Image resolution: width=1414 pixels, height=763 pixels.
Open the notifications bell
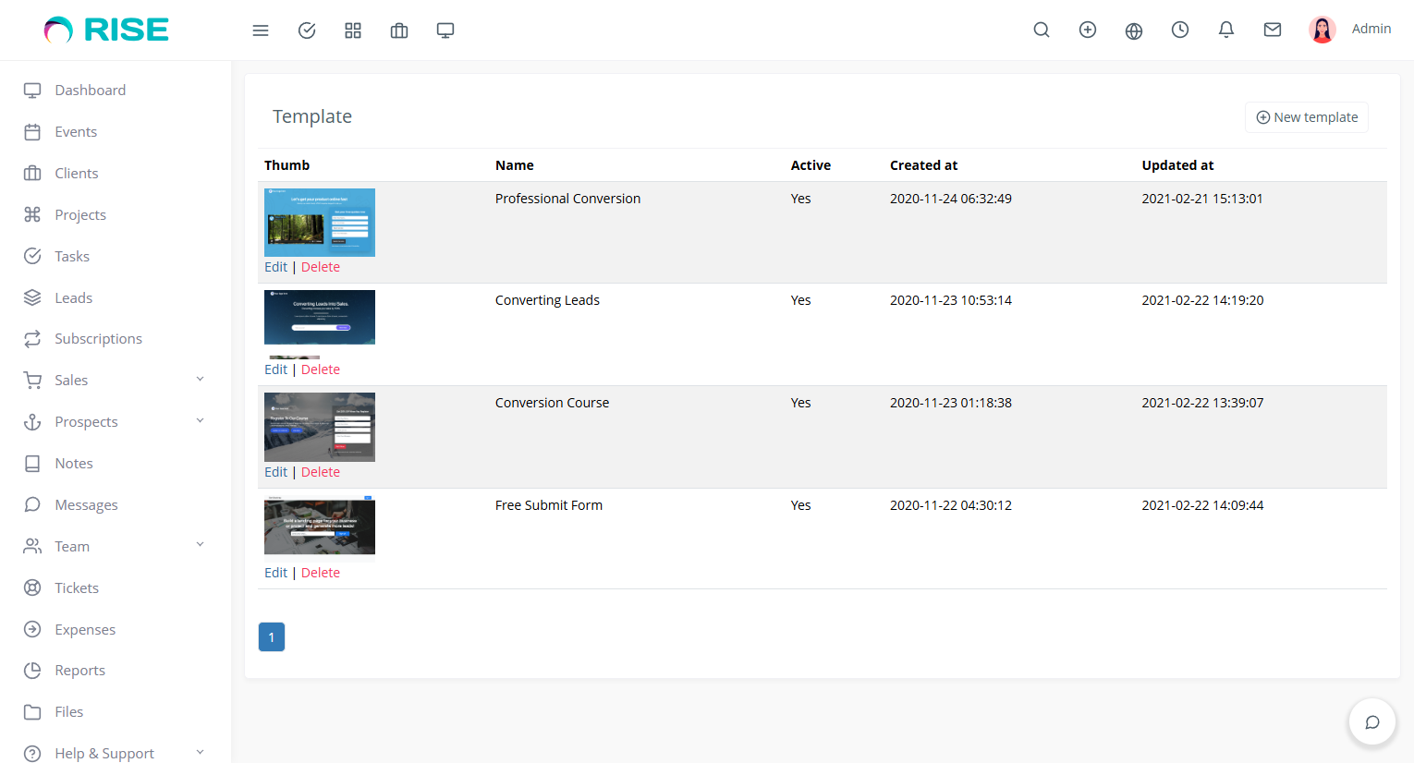(1226, 30)
